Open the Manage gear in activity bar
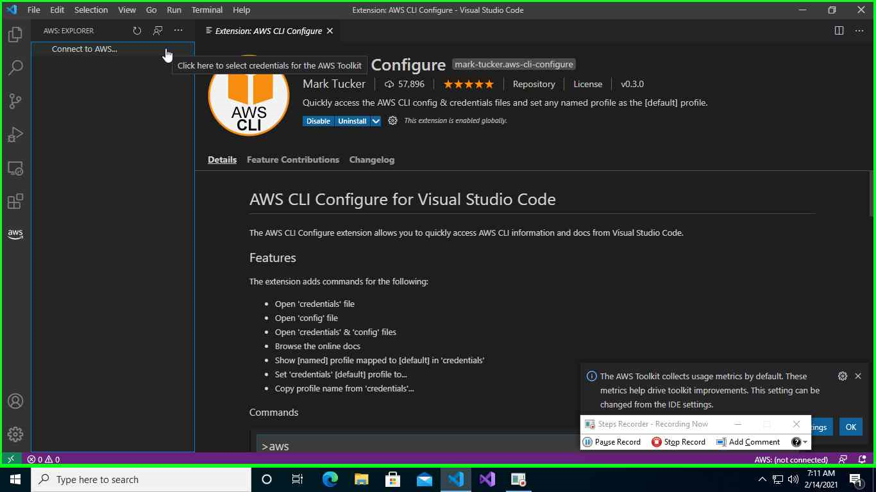The image size is (876, 492). coord(15,434)
